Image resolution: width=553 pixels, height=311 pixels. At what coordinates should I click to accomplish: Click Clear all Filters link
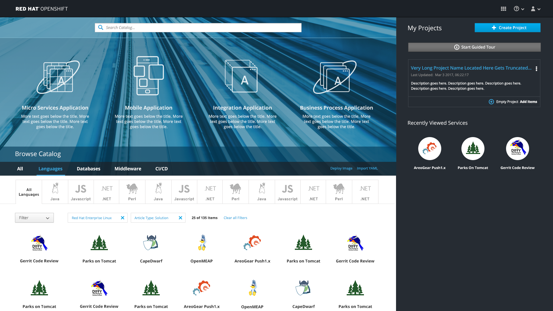point(235,218)
